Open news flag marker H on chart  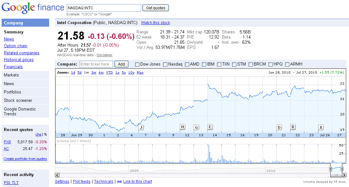tap(182, 127)
